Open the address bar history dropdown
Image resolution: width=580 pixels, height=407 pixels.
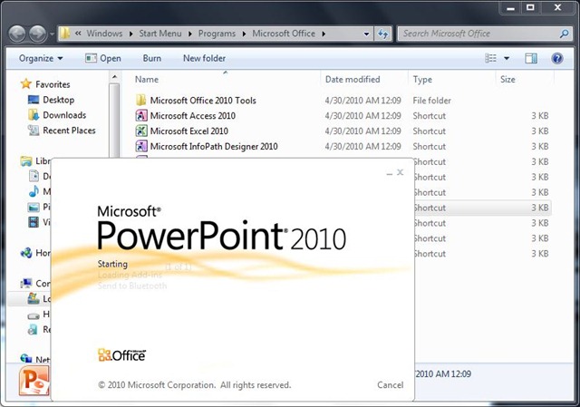pos(366,34)
